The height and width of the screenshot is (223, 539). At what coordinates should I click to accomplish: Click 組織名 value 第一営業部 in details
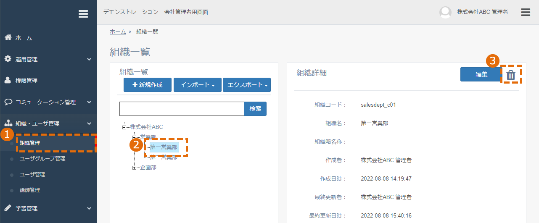(374, 123)
